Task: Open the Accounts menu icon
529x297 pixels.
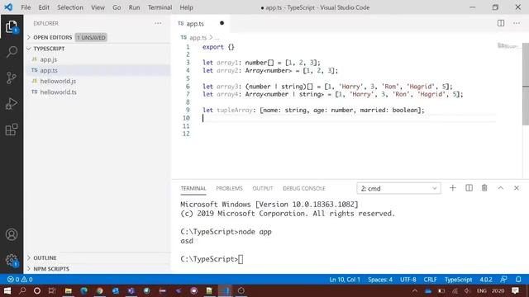Action: click(x=12, y=234)
